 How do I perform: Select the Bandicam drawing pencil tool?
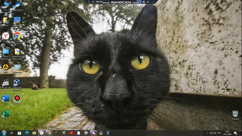point(148,2)
